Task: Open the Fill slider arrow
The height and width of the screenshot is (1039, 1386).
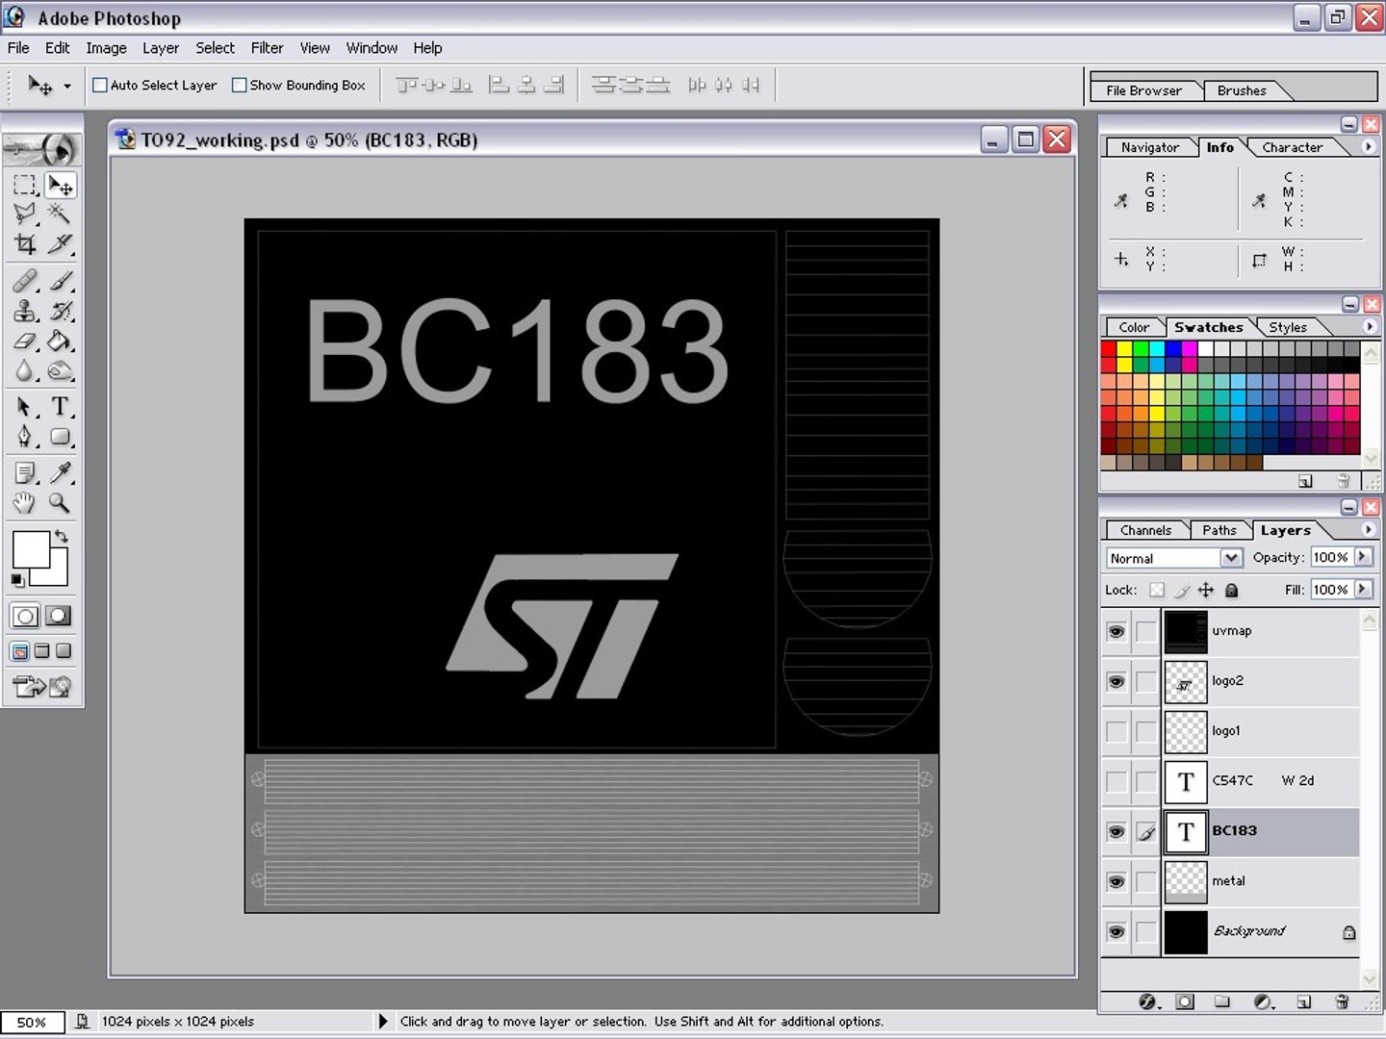Action: [x=1363, y=589]
